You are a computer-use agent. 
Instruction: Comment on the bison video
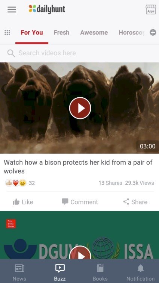pyautogui.click(x=80, y=202)
